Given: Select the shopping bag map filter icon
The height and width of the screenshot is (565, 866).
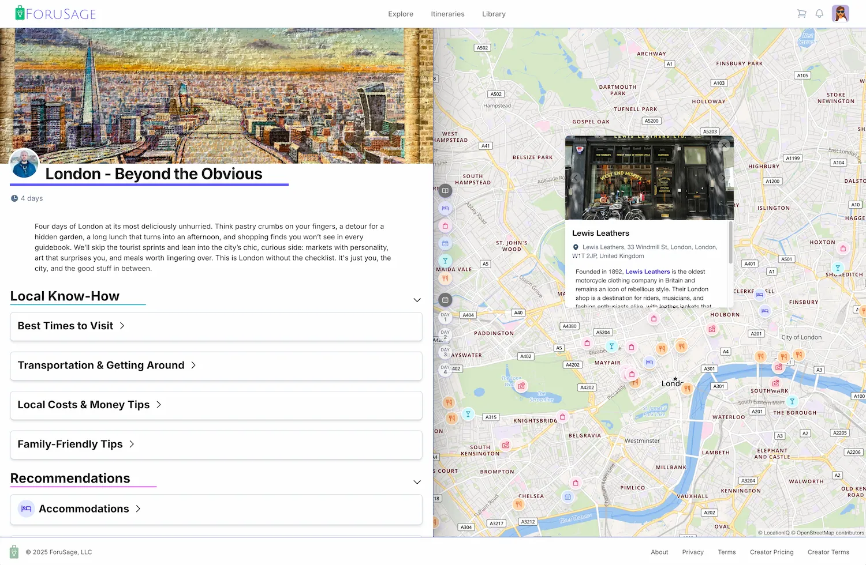Looking at the screenshot, I should (445, 226).
